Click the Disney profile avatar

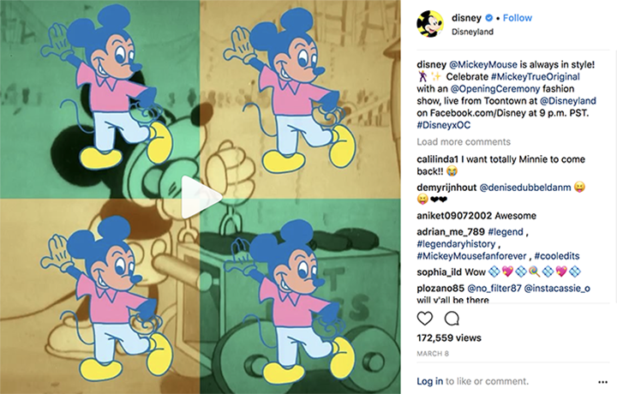click(430, 24)
